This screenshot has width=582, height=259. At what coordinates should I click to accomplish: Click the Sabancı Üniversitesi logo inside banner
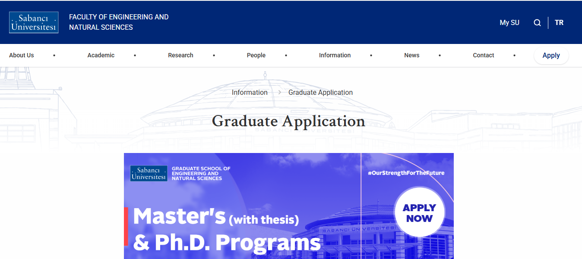pos(149,173)
